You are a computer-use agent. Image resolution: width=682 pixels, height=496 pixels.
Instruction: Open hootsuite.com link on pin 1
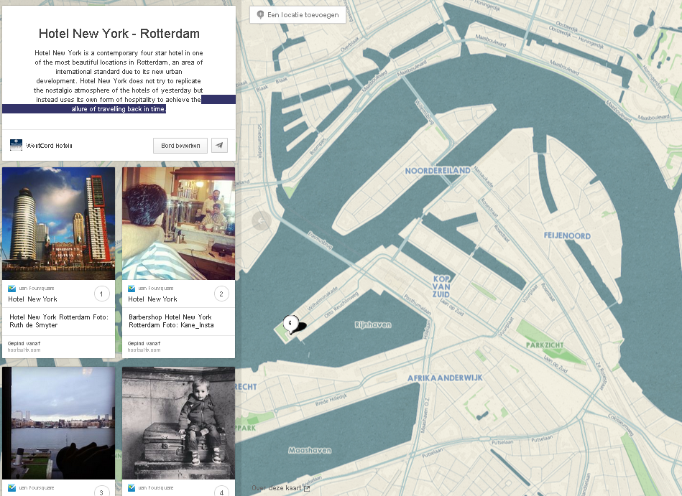pyautogui.click(x=24, y=350)
